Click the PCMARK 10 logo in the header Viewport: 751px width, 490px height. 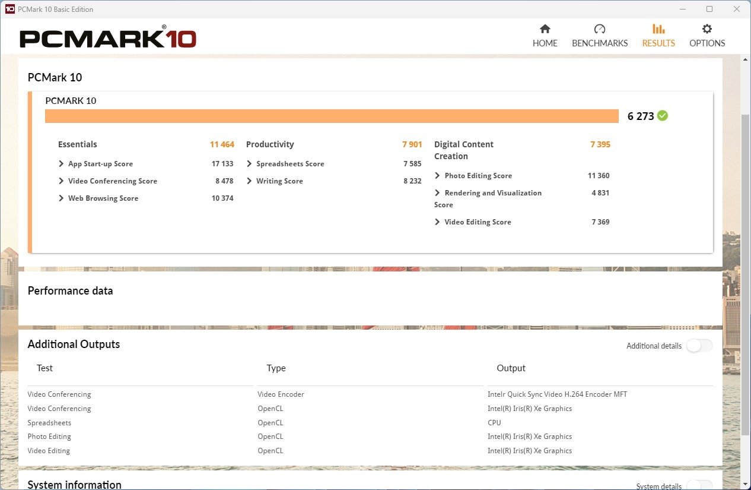(x=108, y=37)
